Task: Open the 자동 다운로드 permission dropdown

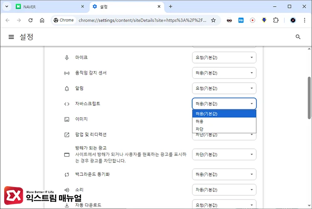Action: (x=224, y=204)
